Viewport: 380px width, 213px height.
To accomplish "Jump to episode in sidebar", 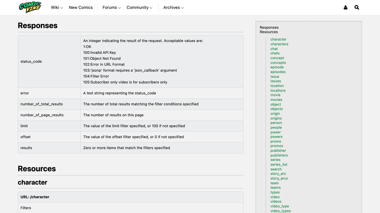I will click(277, 67).
